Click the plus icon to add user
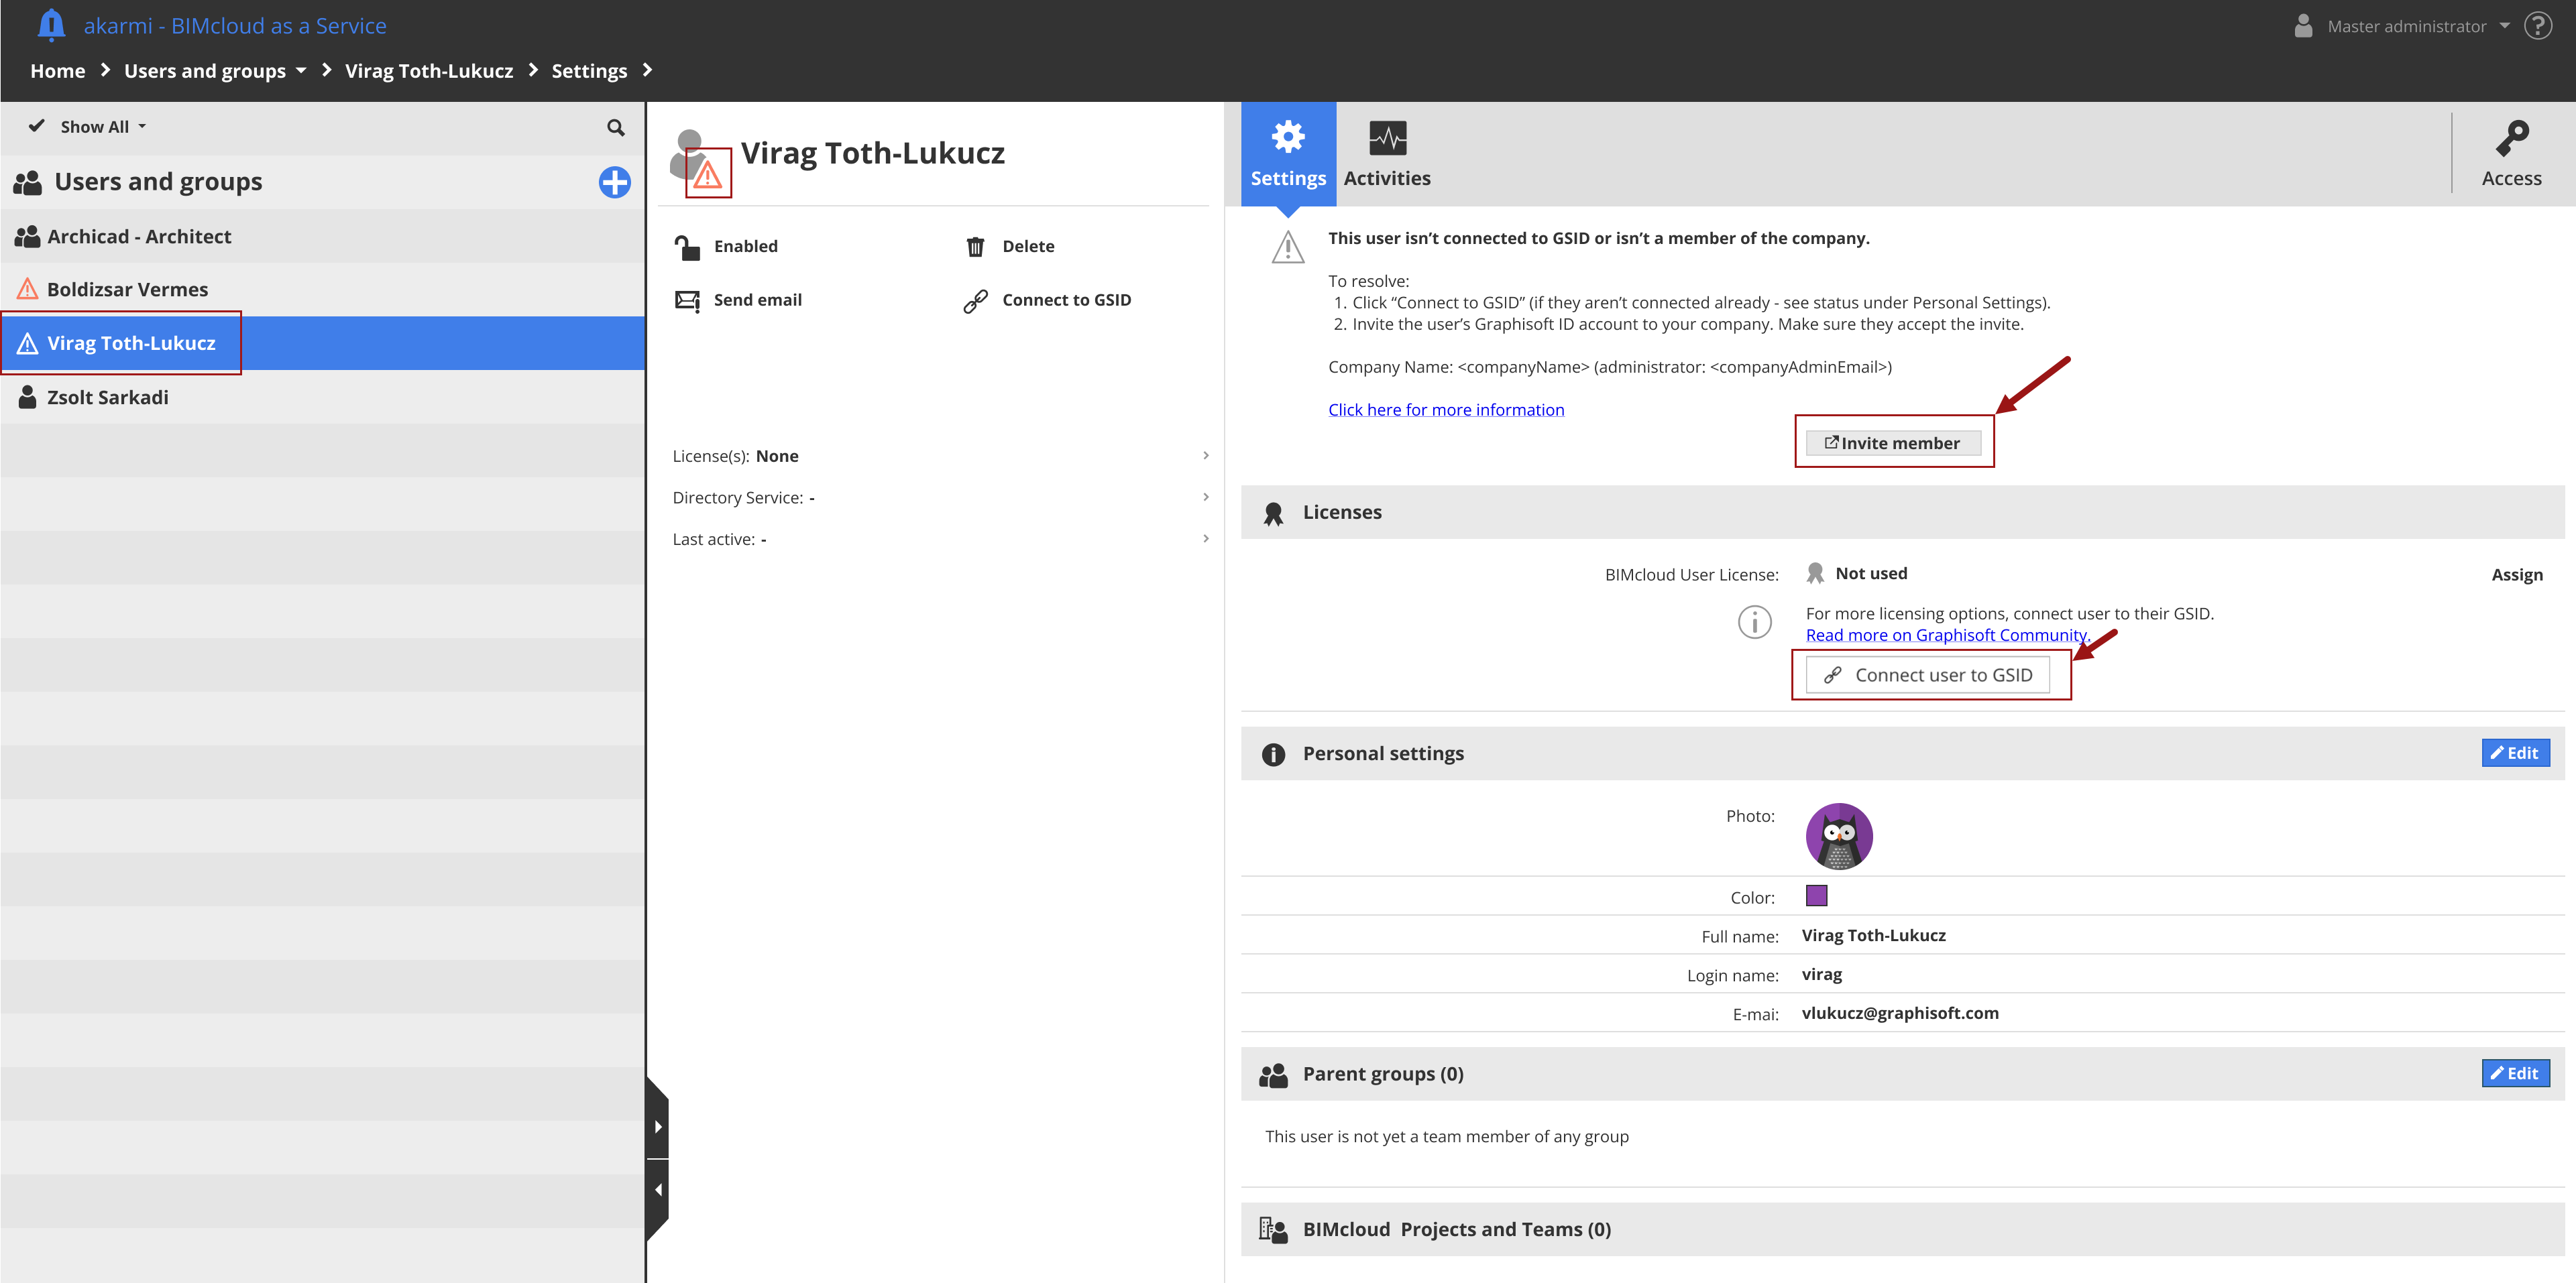This screenshot has height=1283, width=2576. coord(614,182)
